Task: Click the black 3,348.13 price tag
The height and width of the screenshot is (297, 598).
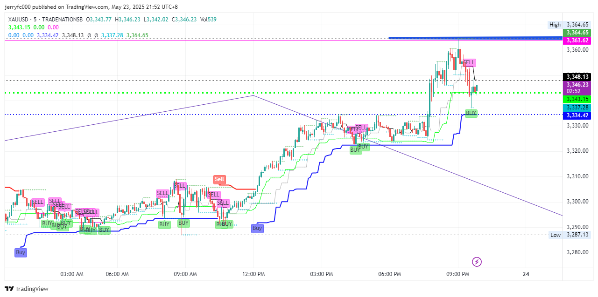Action: (x=577, y=77)
